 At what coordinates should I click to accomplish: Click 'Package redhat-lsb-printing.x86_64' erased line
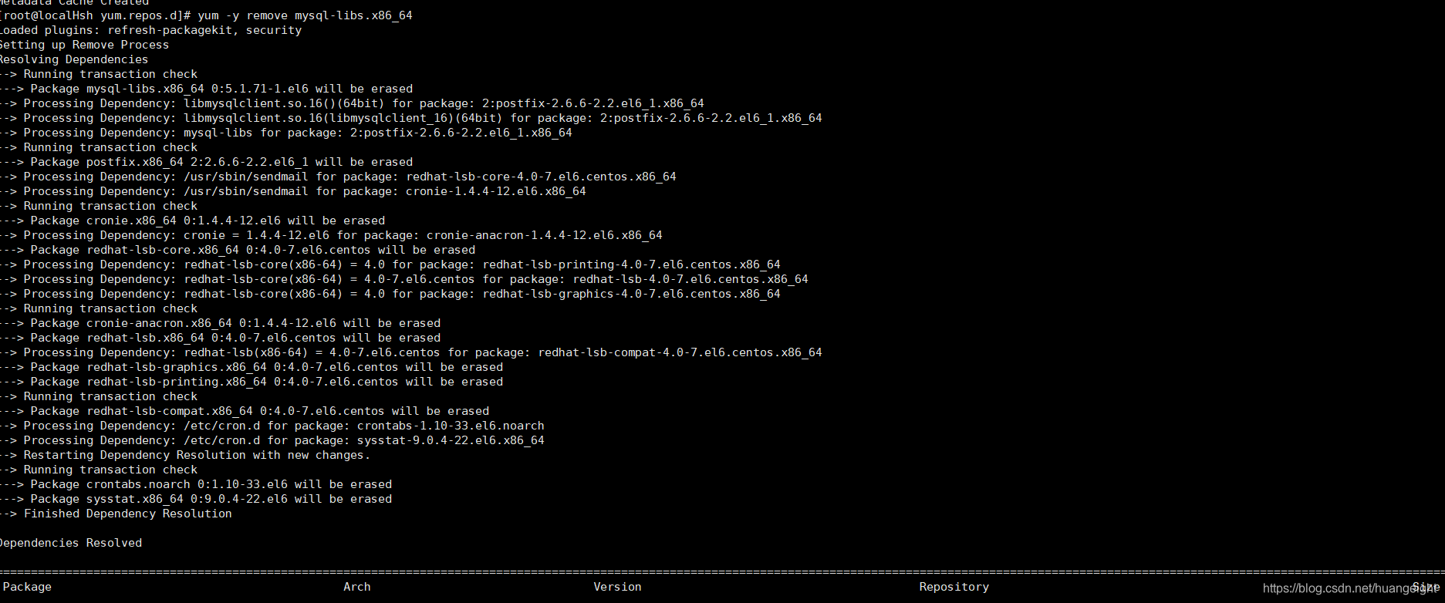(x=252, y=382)
